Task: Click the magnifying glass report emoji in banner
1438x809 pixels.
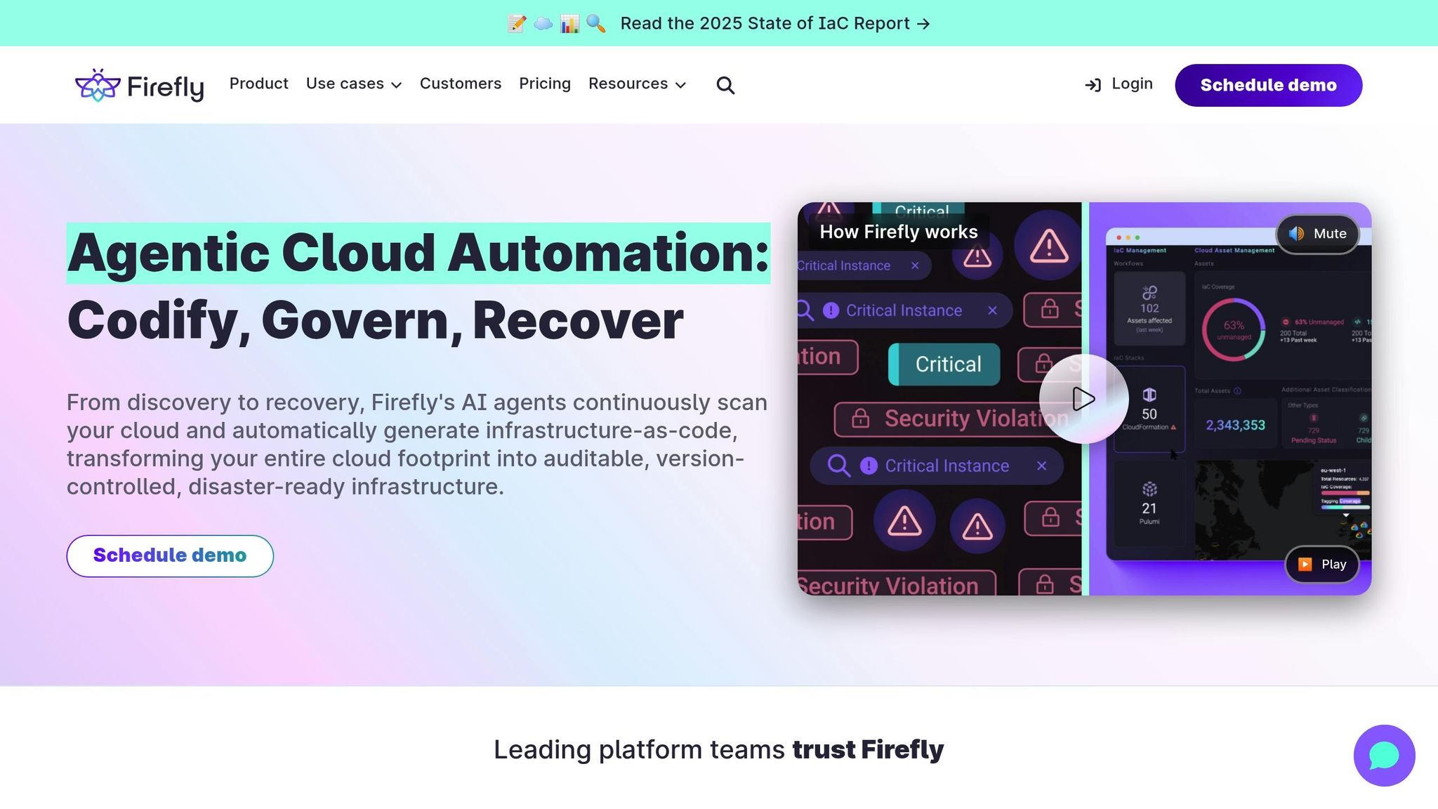Action: click(x=595, y=23)
